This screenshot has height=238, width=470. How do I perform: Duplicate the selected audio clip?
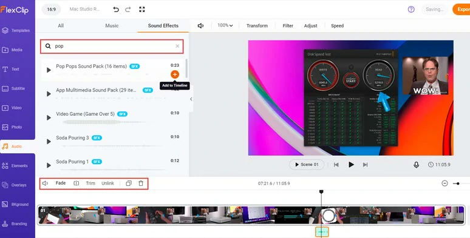click(129, 183)
